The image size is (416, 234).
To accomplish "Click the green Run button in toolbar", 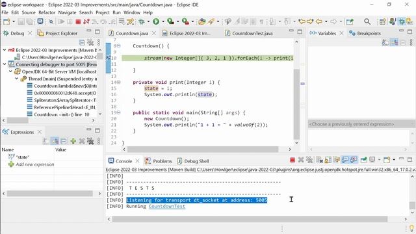I will (x=156, y=21).
